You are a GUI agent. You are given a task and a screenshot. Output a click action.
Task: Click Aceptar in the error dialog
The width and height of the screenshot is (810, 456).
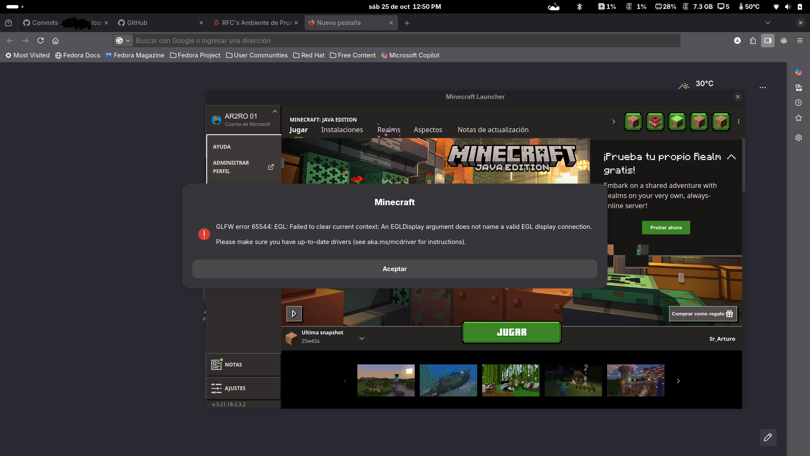394,269
